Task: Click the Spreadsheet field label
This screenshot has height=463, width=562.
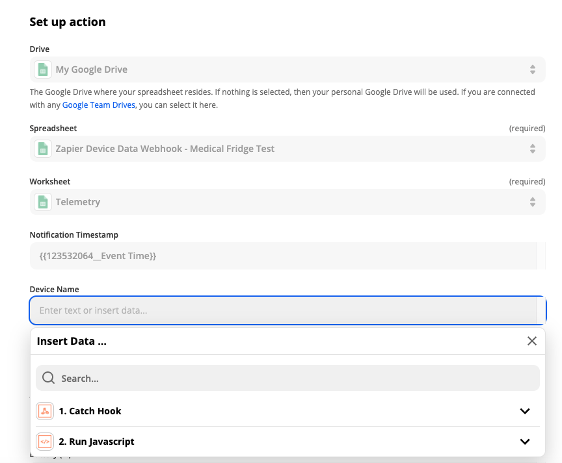Action: [53, 128]
